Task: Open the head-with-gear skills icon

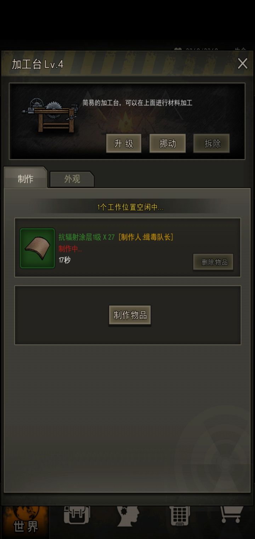Action: pyautogui.click(x=128, y=516)
